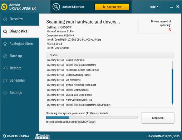182x140 pixels.
Task: Click the scan progress bar
Action: [92, 118]
